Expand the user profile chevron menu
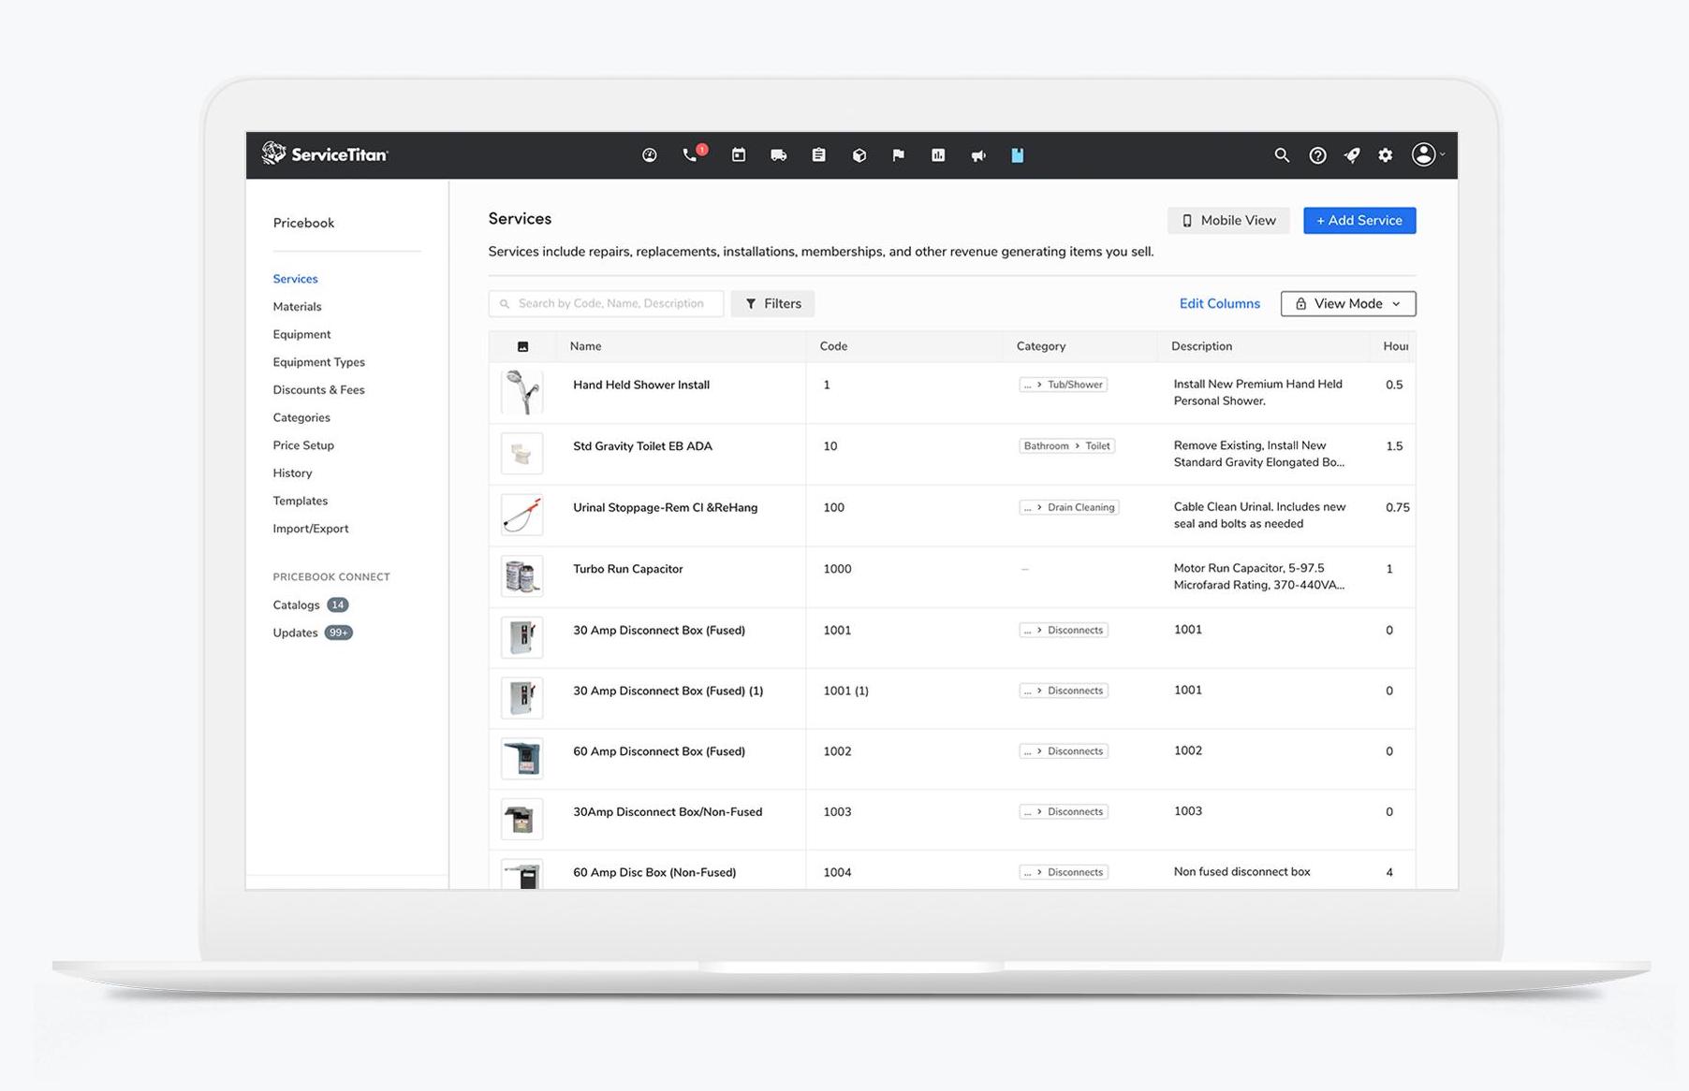 click(1443, 155)
